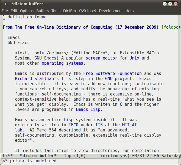The height and width of the screenshot is (165, 181).
Task: Click the 'operating systems' link
Action: [62, 63]
